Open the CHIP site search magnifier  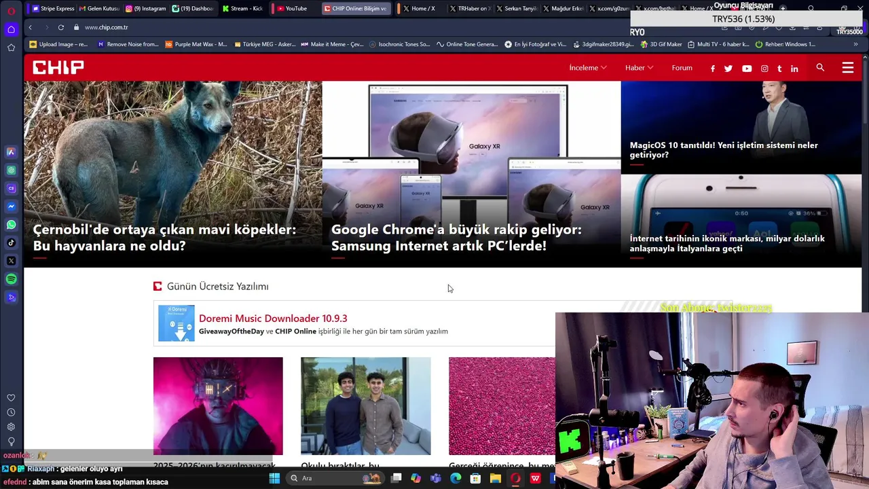[820, 67]
